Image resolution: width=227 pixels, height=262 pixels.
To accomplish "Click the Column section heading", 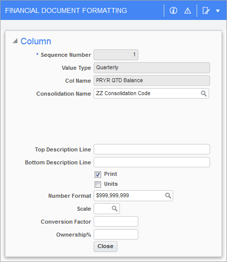I will coord(36,41).
